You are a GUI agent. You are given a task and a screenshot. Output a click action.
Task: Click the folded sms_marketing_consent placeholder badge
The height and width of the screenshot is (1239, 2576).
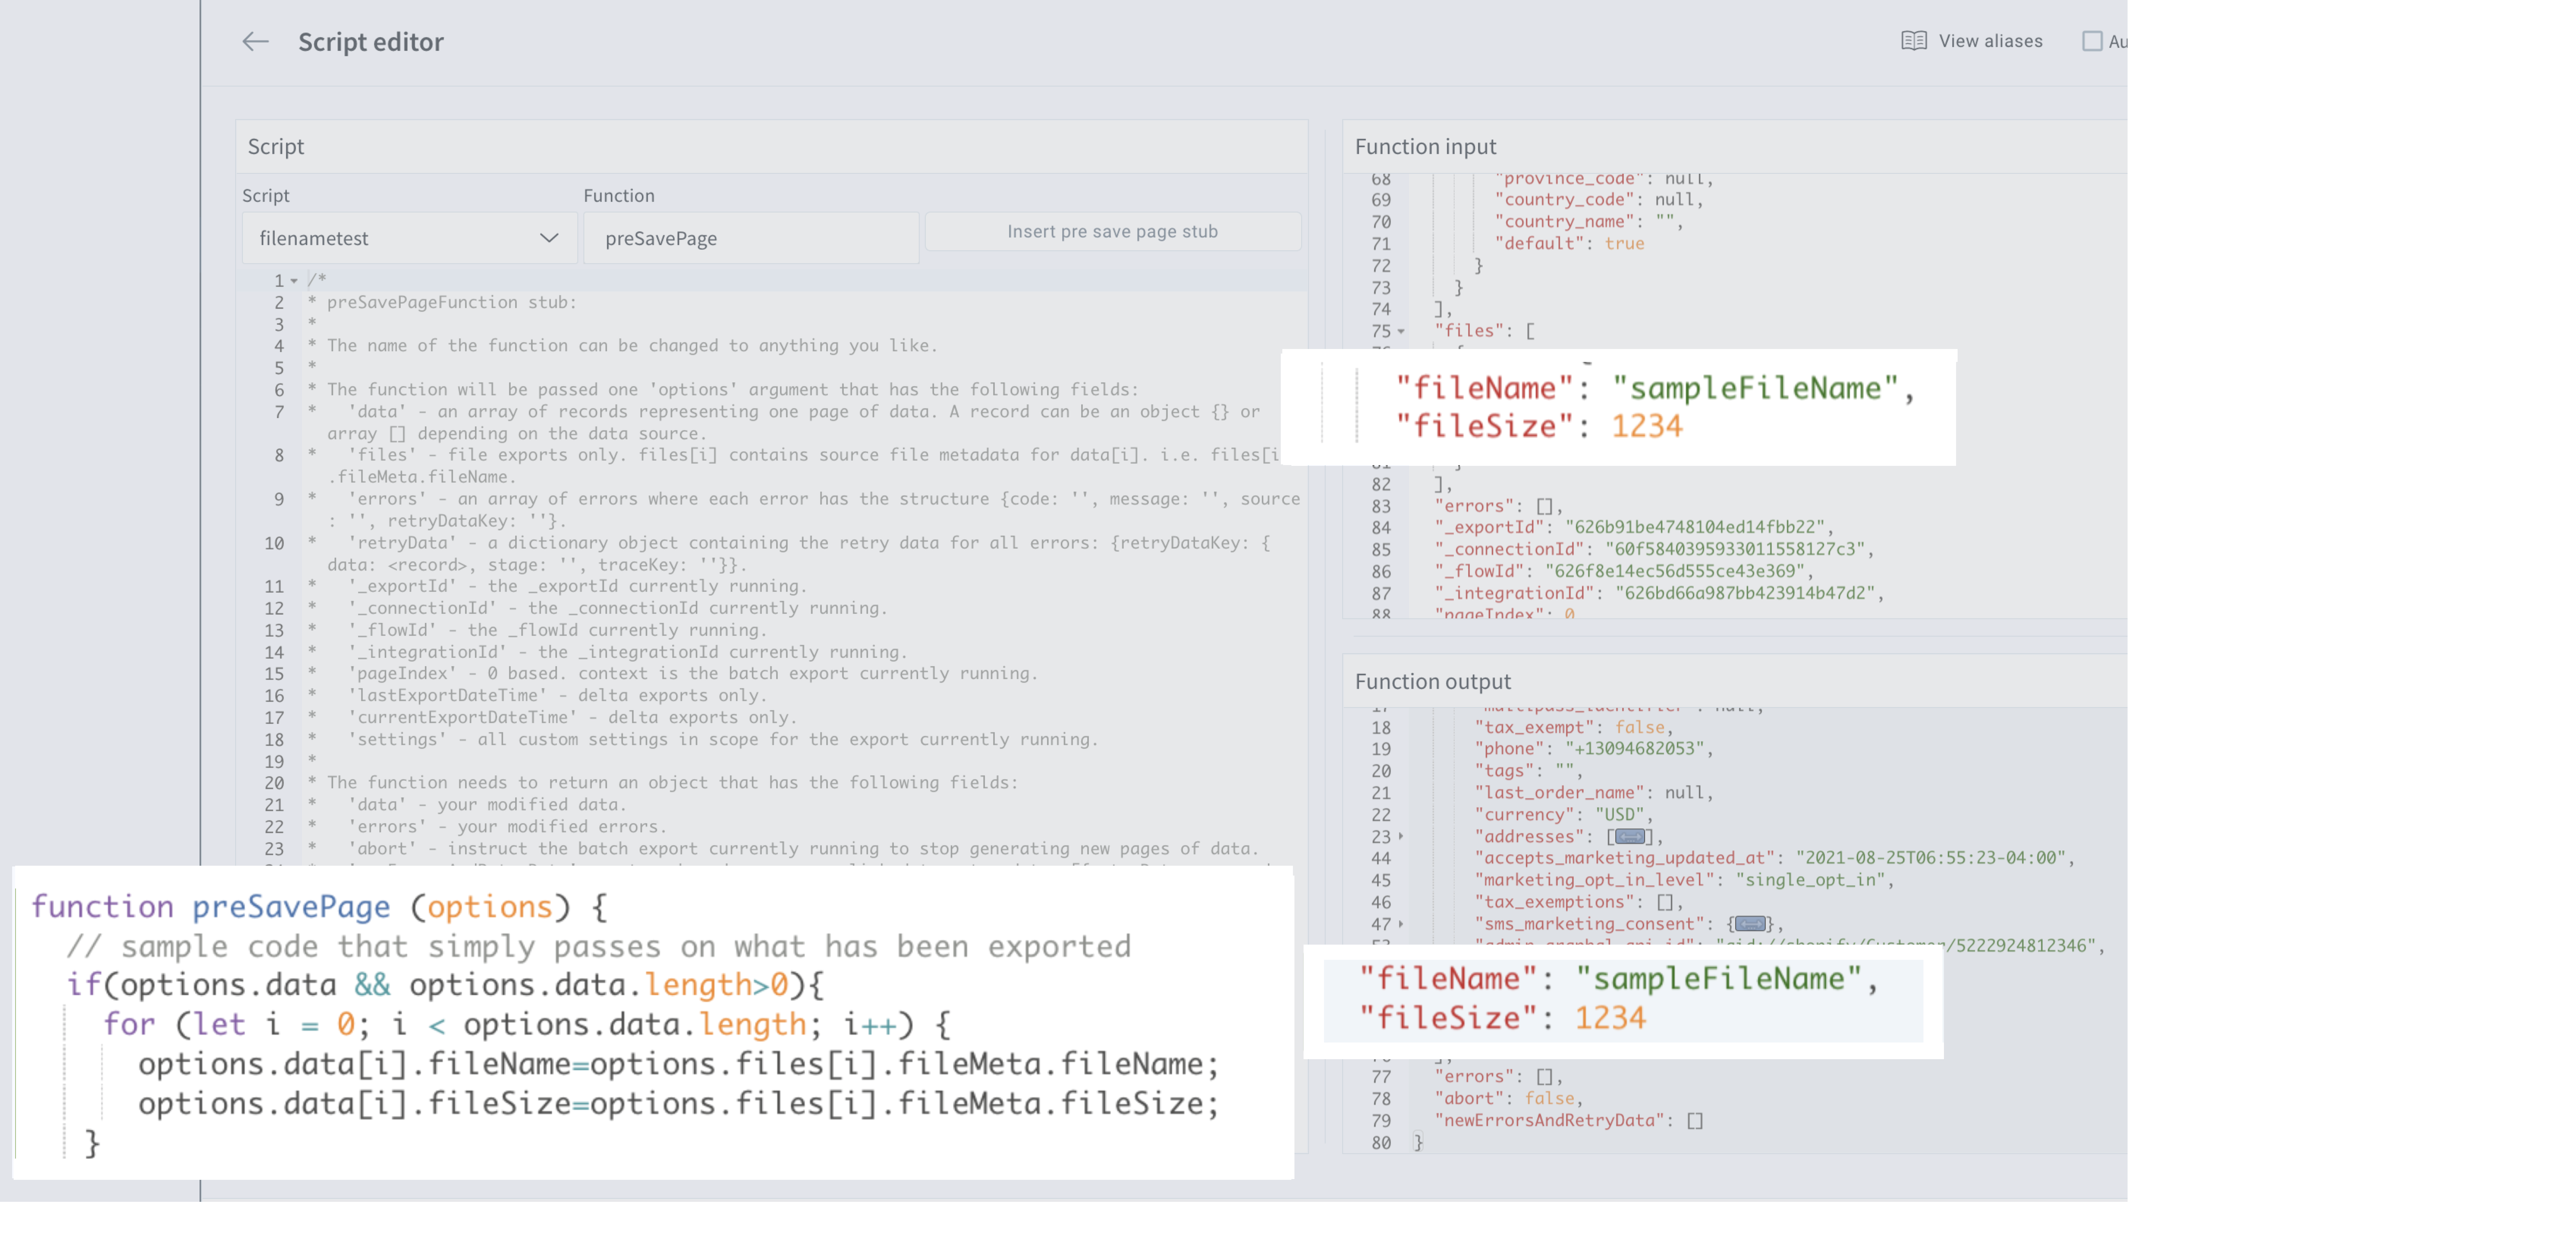tap(1750, 924)
